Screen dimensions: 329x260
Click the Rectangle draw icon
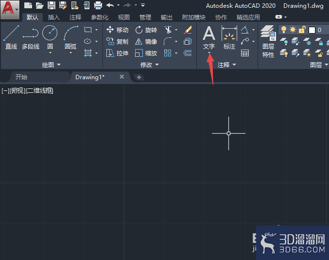(88, 30)
